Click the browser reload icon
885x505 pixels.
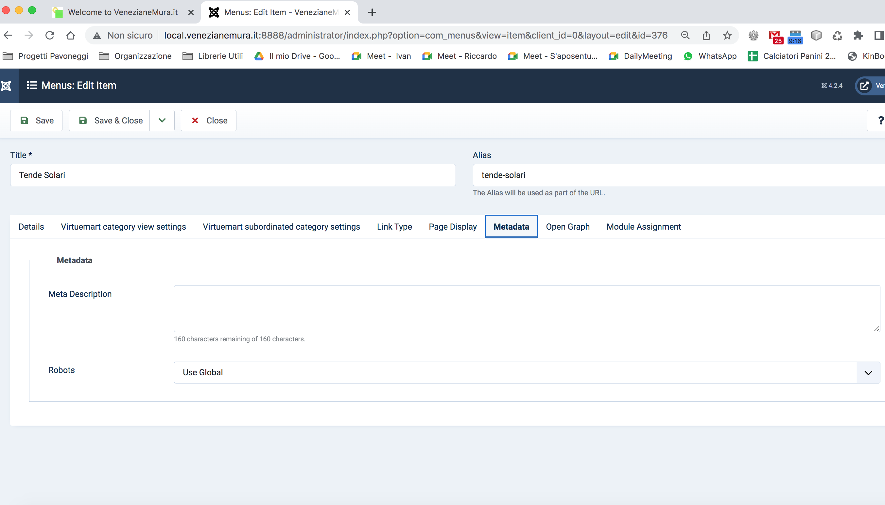50,35
